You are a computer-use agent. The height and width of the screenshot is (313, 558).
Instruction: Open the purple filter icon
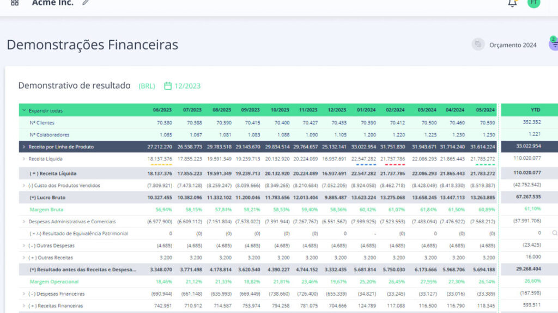(x=554, y=45)
